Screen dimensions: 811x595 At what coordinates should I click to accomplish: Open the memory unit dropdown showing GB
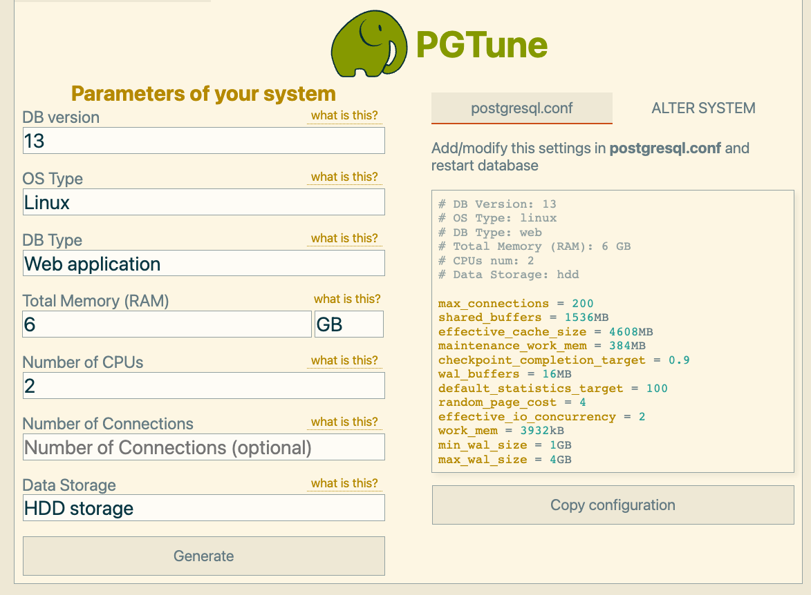(x=349, y=324)
